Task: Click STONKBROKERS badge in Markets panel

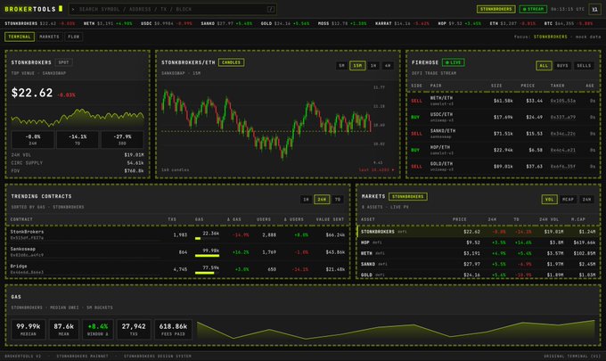Action: pos(408,196)
